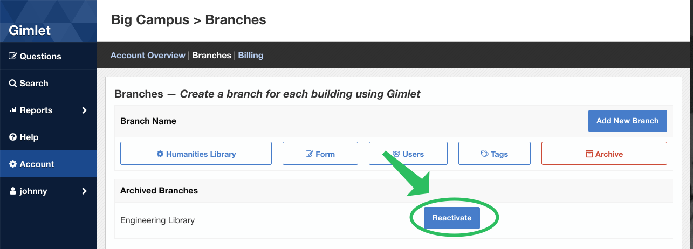Expand the Reports submenu chevron
Screen dimensions: 693x249
pyautogui.click(x=84, y=110)
